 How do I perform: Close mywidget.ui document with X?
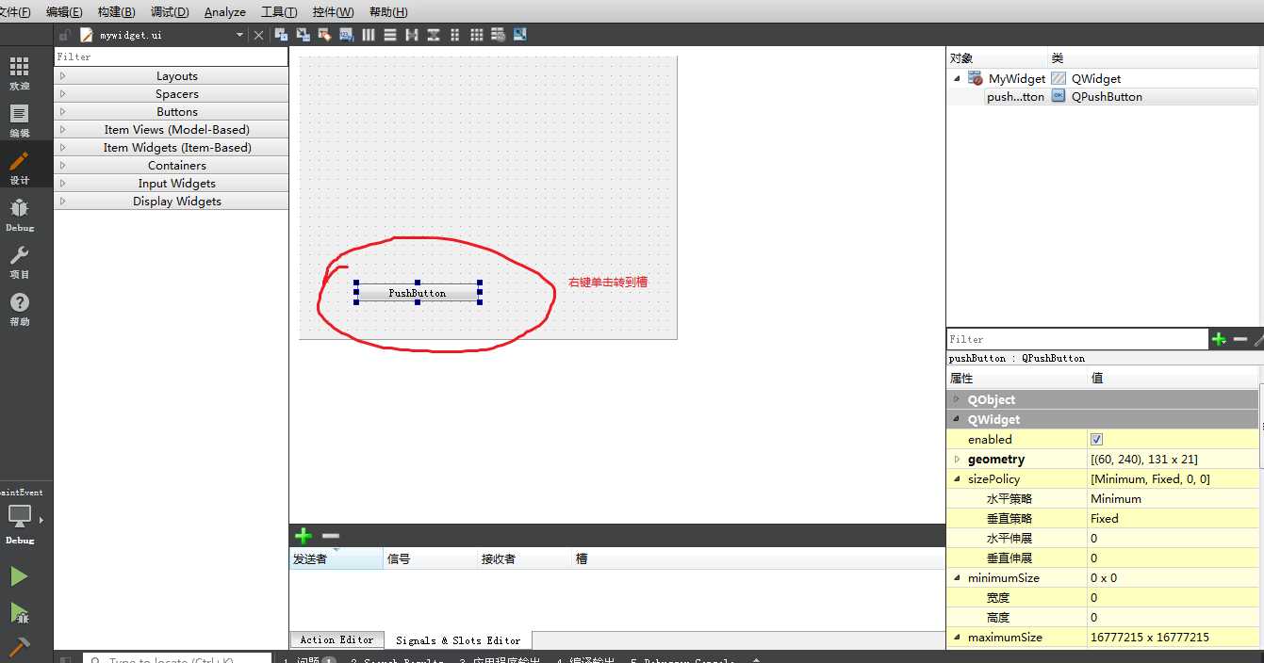(259, 35)
